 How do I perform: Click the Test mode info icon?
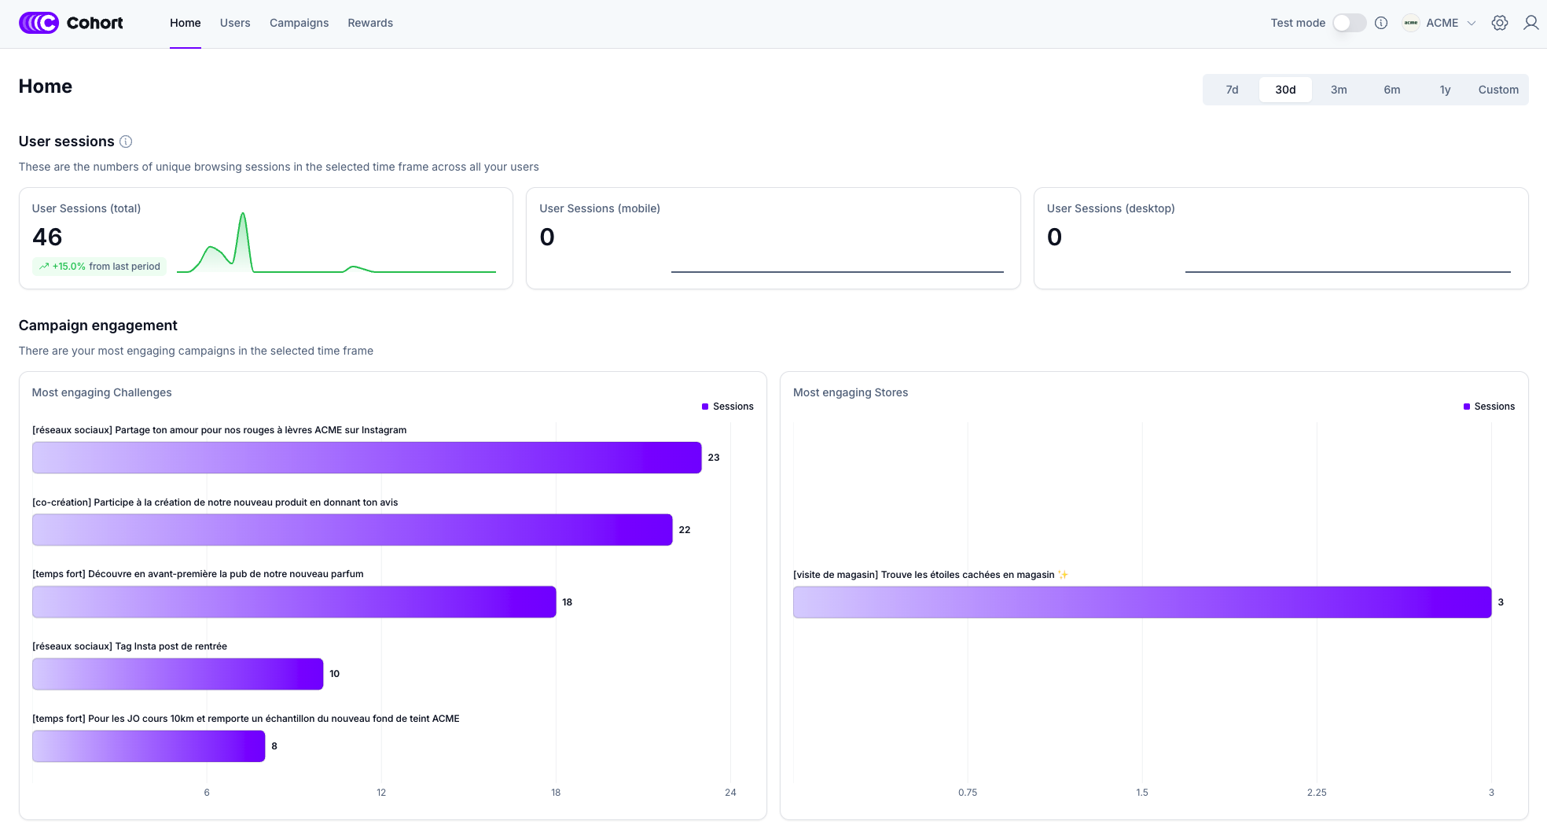pyautogui.click(x=1380, y=23)
